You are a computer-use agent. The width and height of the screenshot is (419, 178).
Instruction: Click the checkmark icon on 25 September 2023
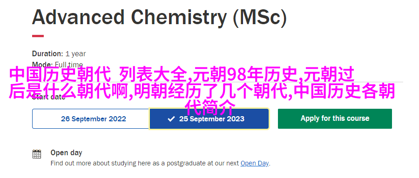[x=171, y=119]
